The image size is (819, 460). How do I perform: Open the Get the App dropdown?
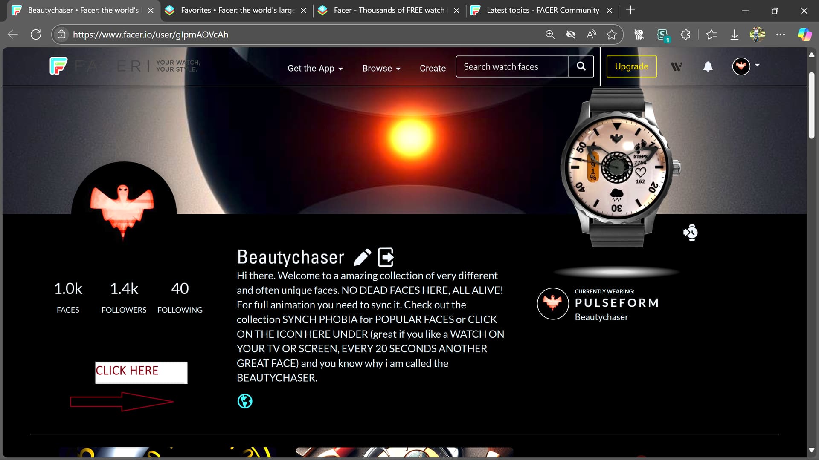coord(315,68)
